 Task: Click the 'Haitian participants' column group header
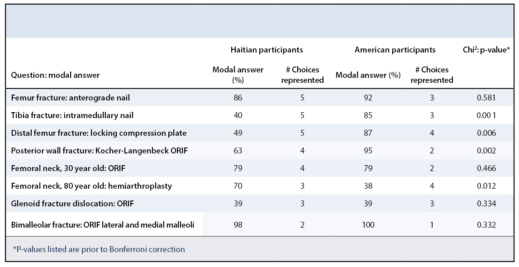[267, 49]
